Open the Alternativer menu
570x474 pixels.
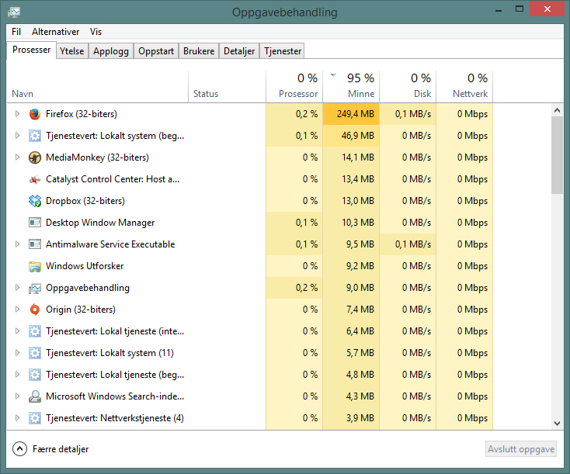[x=55, y=32]
